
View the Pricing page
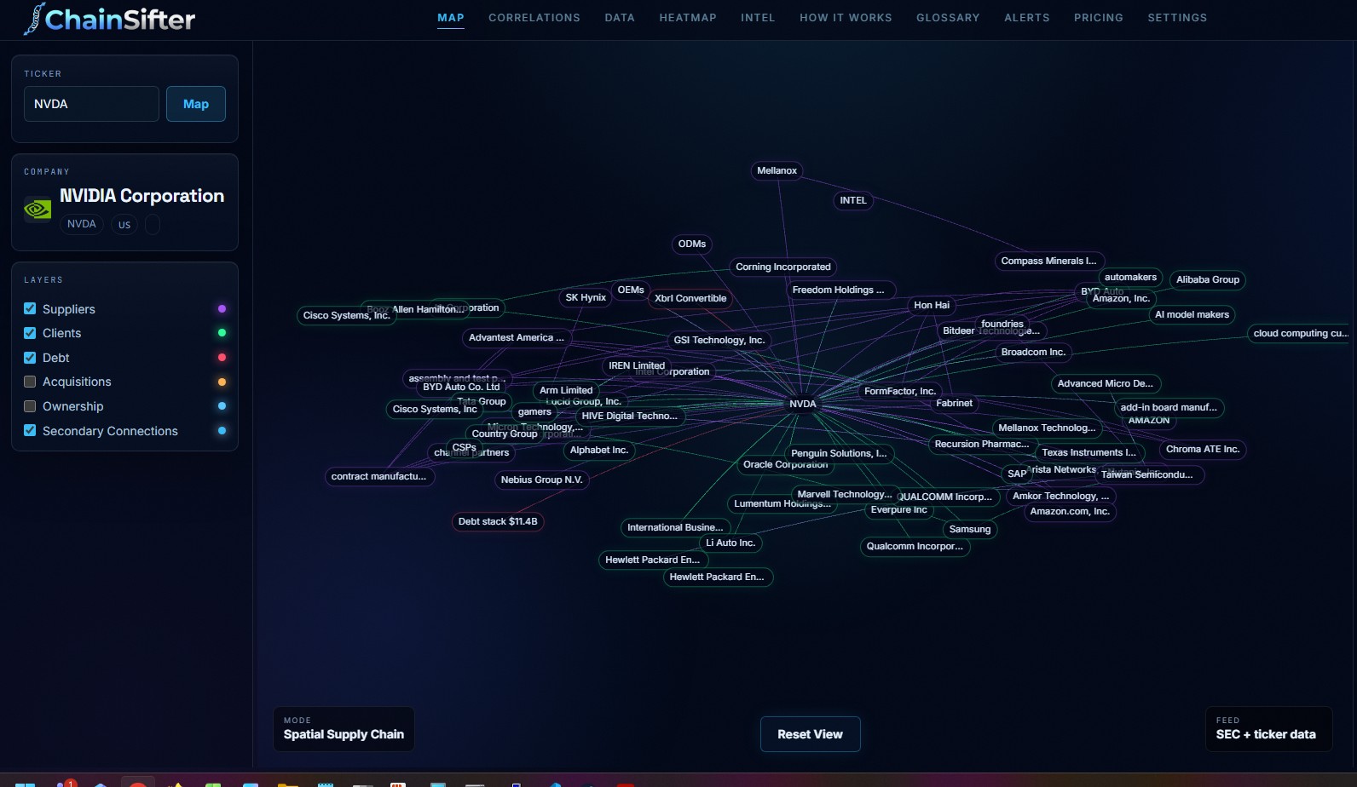1099,18
